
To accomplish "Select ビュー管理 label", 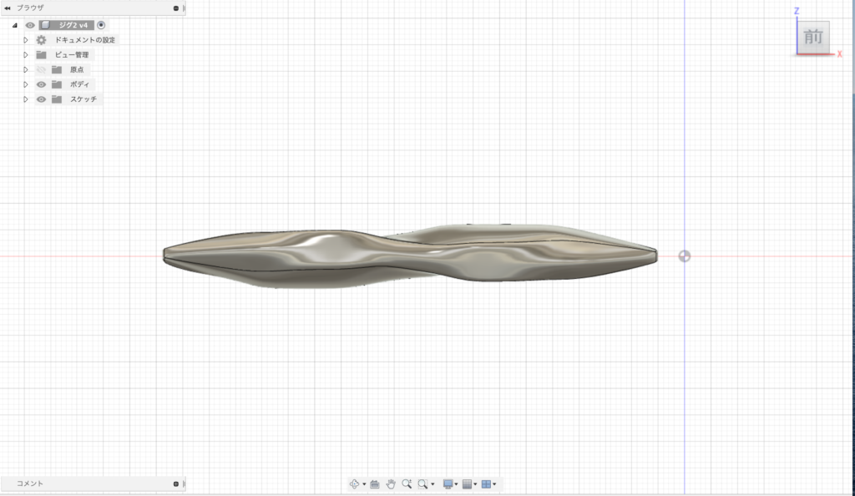I will pyautogui.click(x=72, y=54).
